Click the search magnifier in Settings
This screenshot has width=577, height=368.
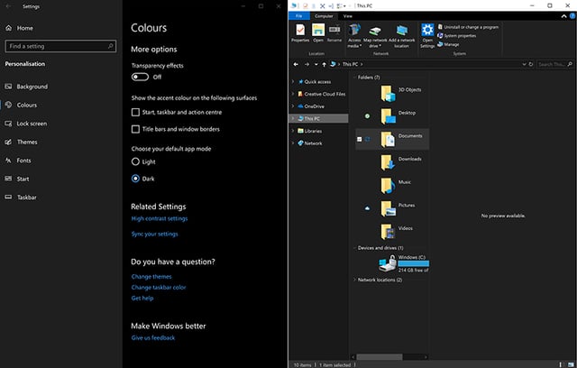tap(110, 46)
